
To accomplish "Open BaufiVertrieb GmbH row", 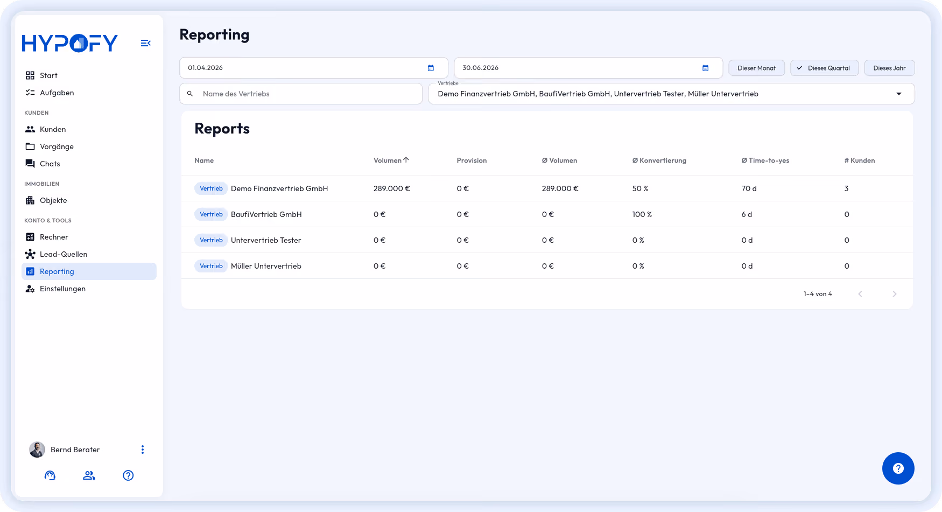I will click(x=547, y=214).
